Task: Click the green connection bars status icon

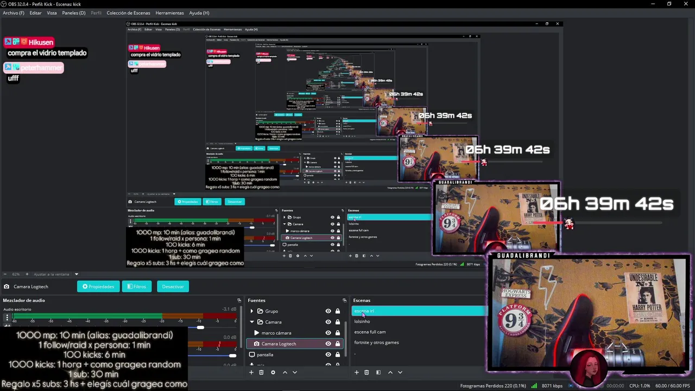Action: [x=534, y=386]
